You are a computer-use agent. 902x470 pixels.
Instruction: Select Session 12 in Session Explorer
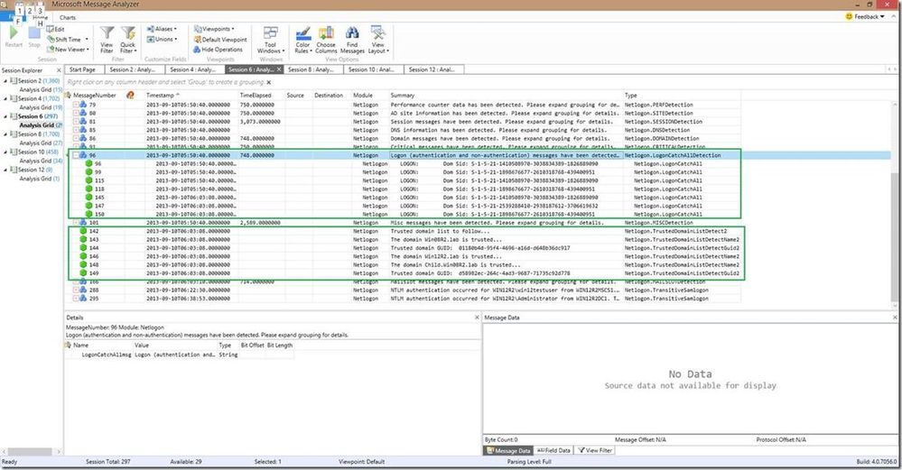click(31, 170)
